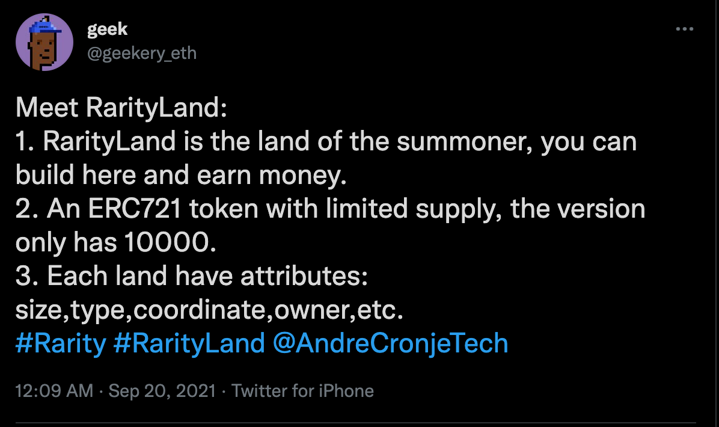Click the ERC721 token line
The width and height of the screenshot is (719, 427).
[x=330, y=209]
